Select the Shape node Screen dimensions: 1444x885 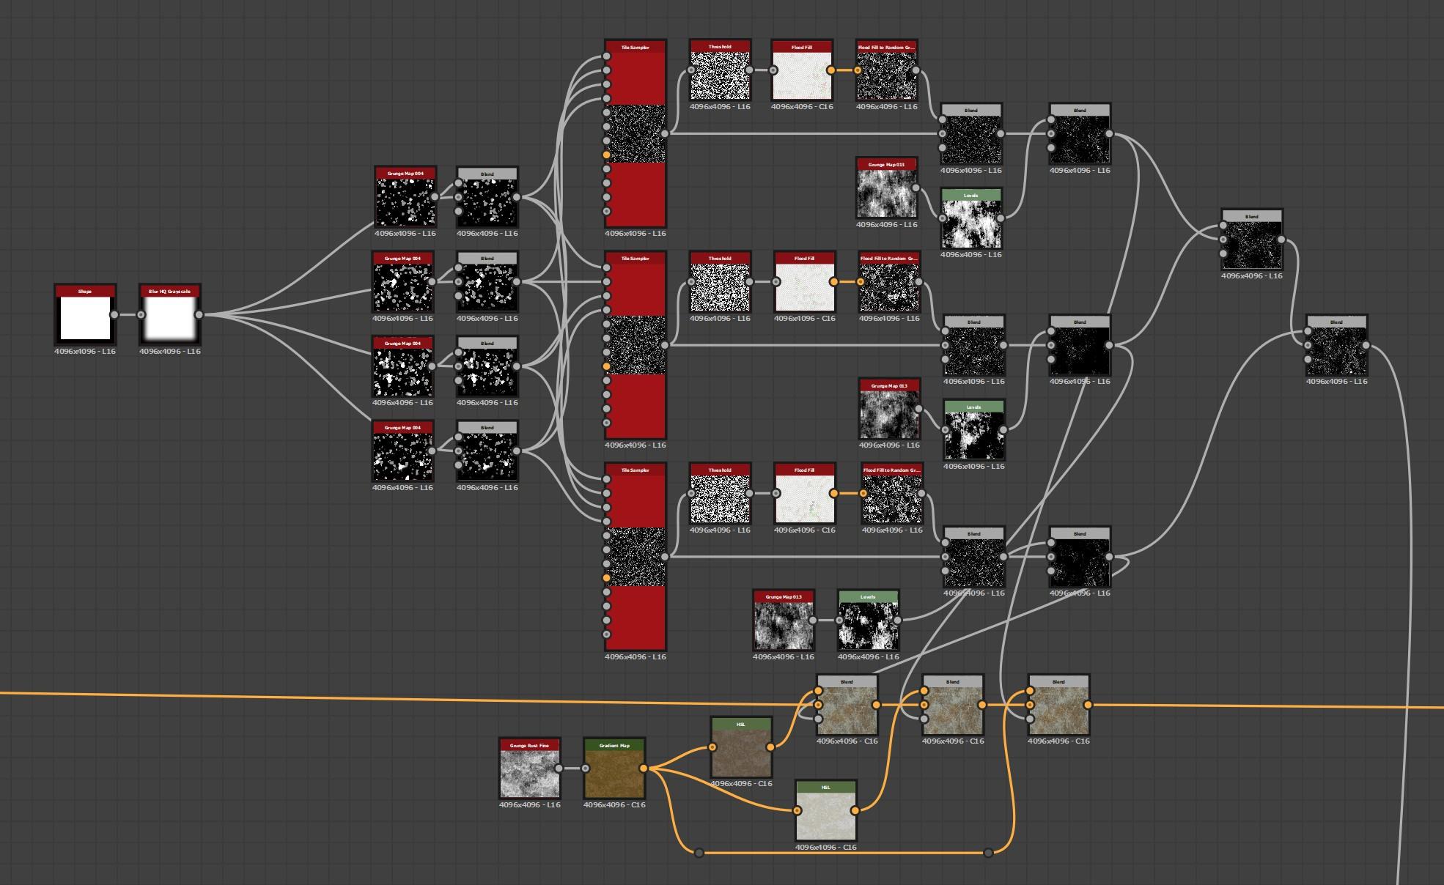tap(85, 318)
